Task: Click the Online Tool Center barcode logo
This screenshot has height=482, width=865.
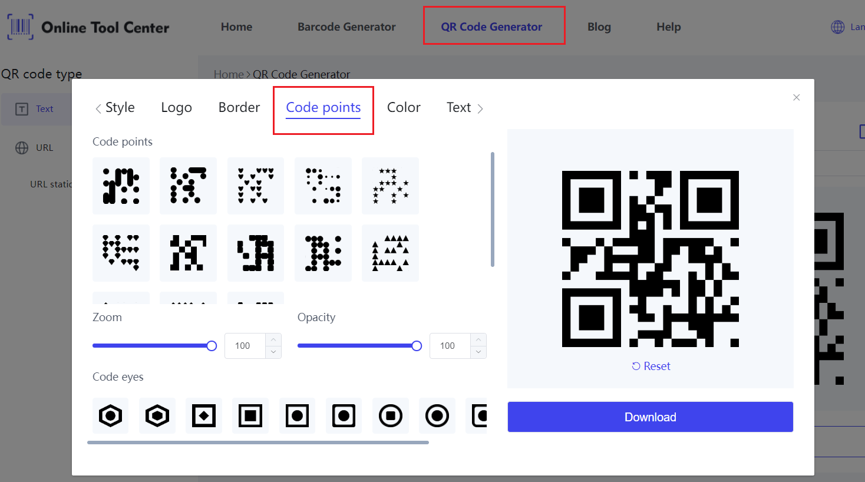Action: click(x=21, y=27)
